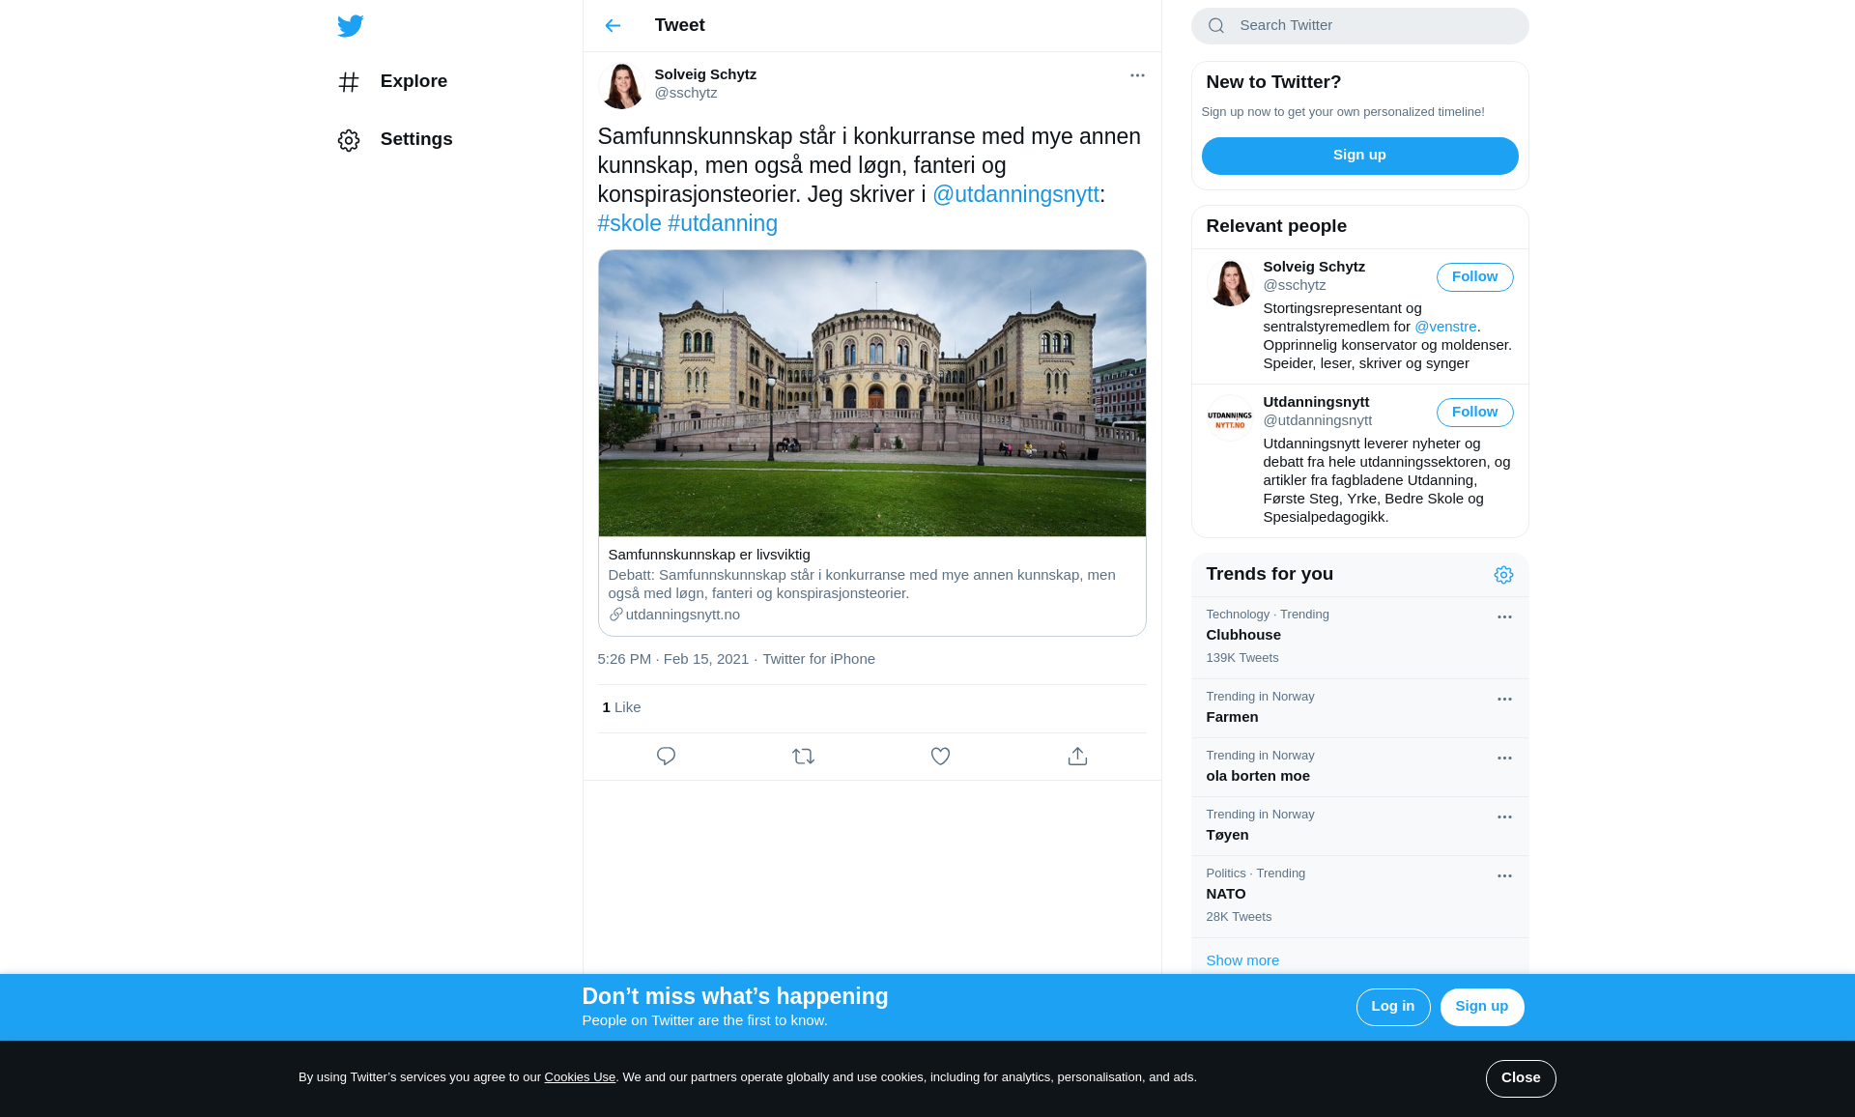Open the Farmen trend

click(1359, 708)
